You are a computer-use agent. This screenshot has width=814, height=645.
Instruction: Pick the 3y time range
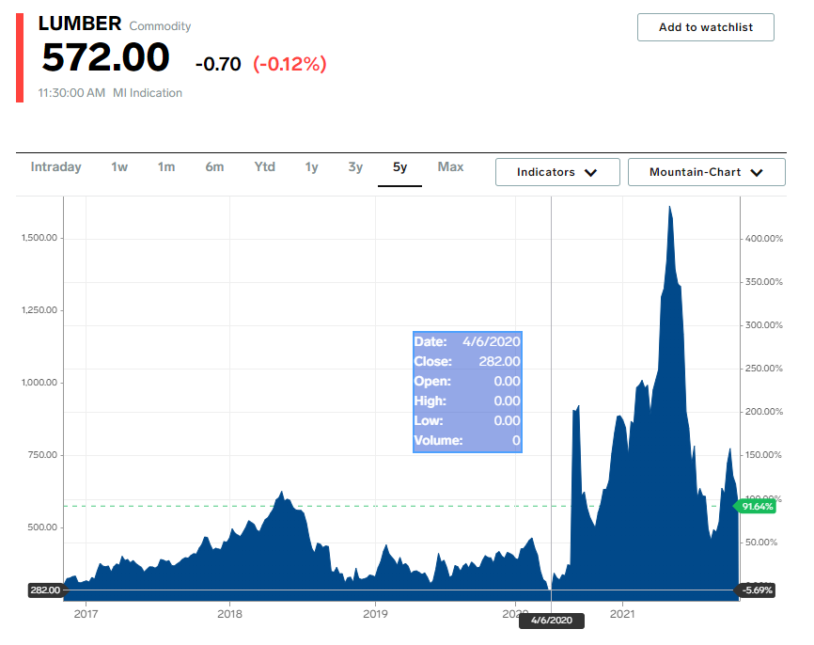pos(355,167)
